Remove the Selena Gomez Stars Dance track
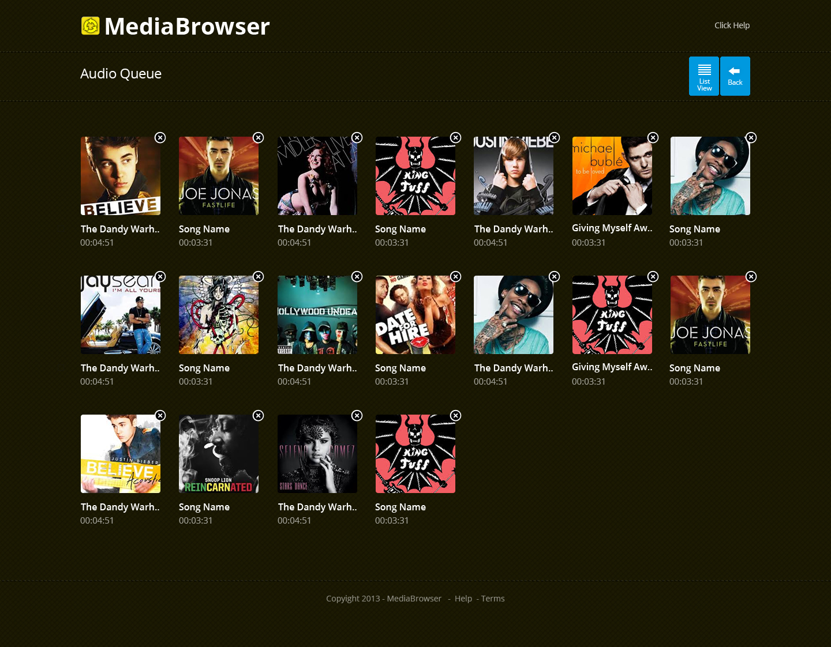The height and width of the screenshot is (647, 831). click(x=357, y=415)
